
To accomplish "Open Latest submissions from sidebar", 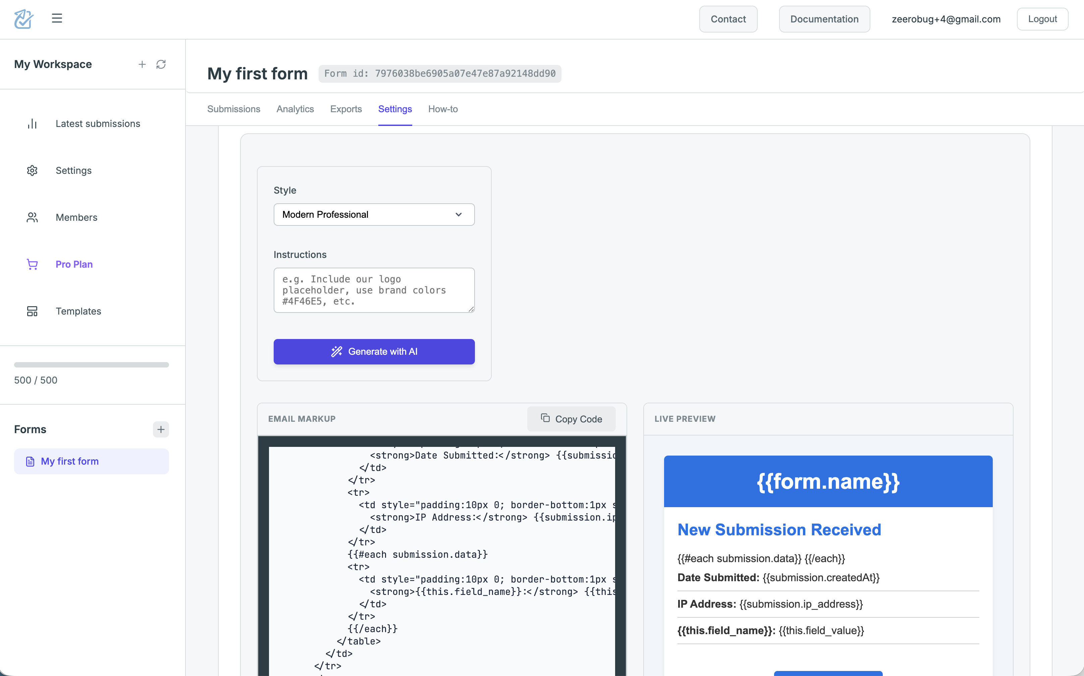I will tap(98, 124).
